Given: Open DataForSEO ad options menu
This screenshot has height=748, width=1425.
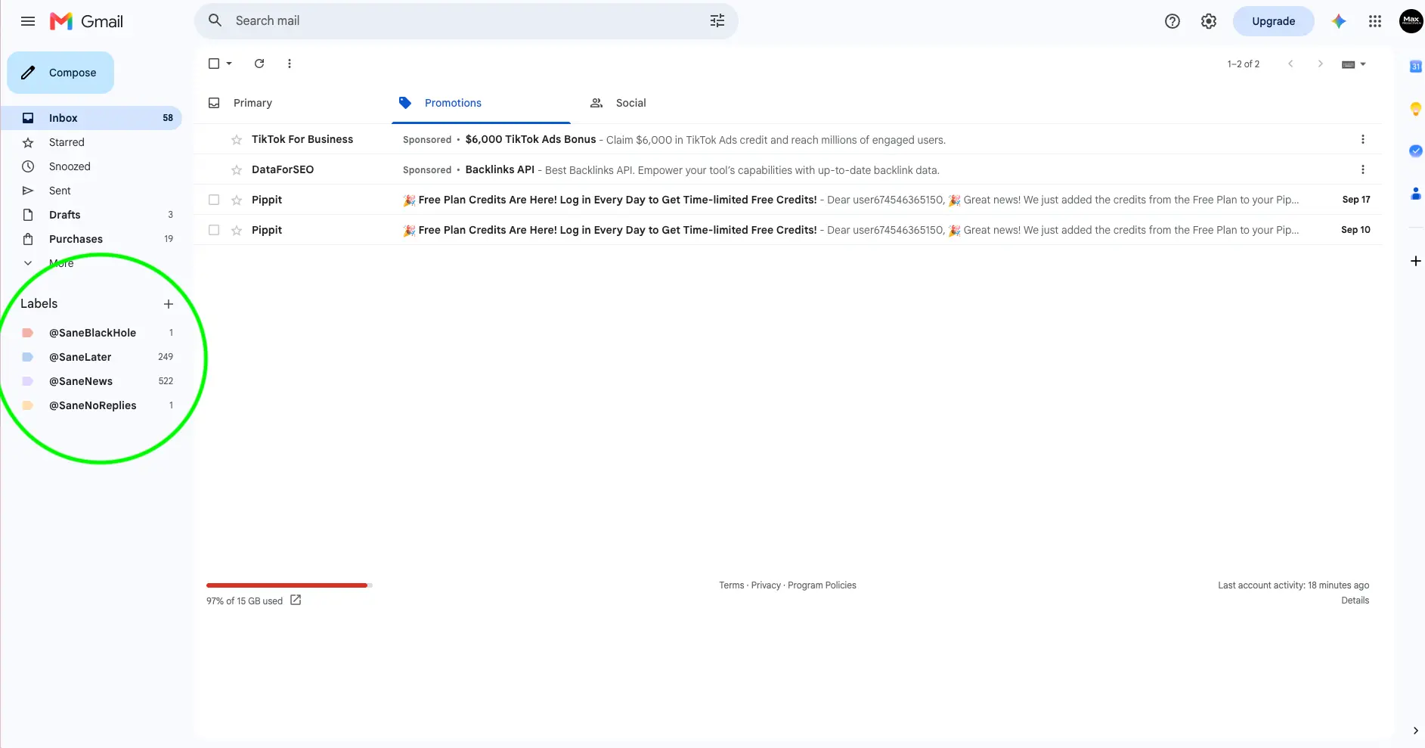Looking at the screenshot, I should [1363, 169].
